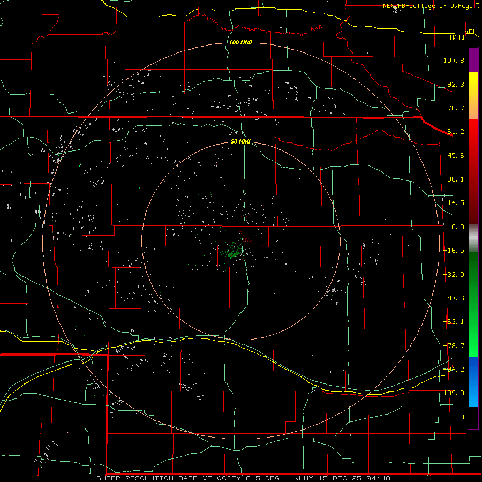Click the [KT] units label
The height and width of the screenshot is (482, 482).
pos(457,37)
